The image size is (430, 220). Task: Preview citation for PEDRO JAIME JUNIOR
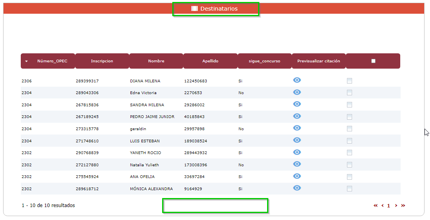click(297, 116)
